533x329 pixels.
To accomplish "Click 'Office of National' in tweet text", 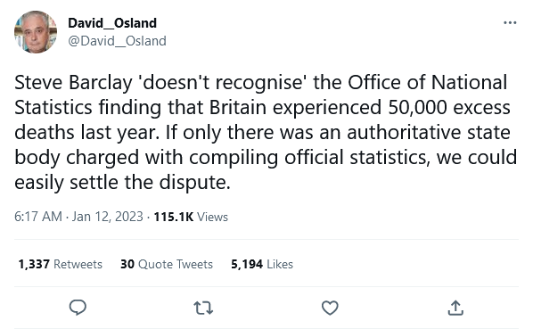I will coord(427,83).
